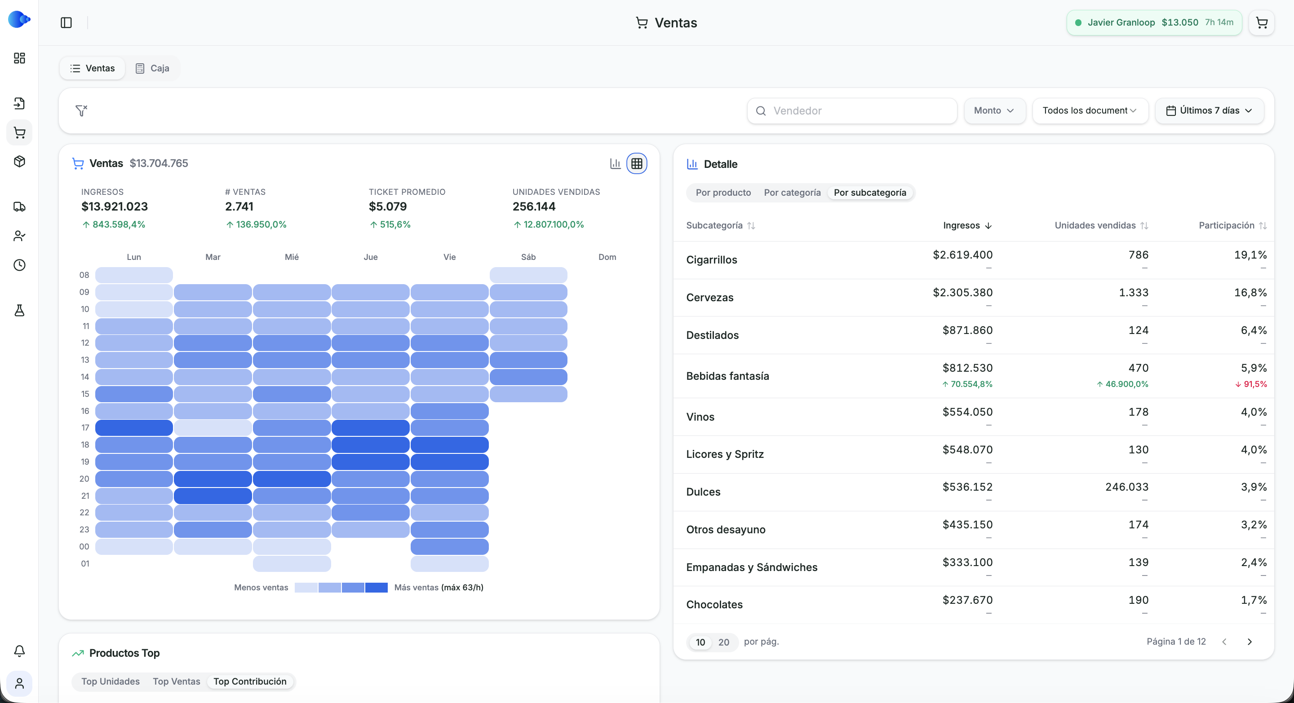Open the Monto dropdown

tap(995, 110)
